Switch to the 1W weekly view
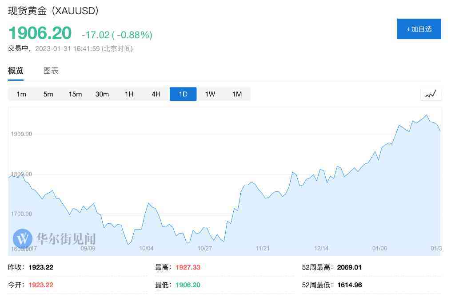455x297 pixels. (x=210, y=94)
